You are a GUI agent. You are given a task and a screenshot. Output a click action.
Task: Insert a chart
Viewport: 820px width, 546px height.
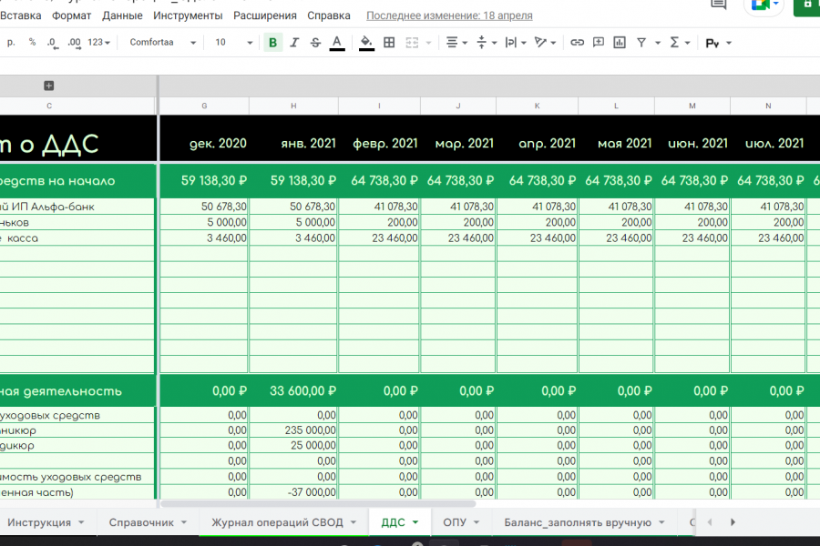tap(620, 43)
